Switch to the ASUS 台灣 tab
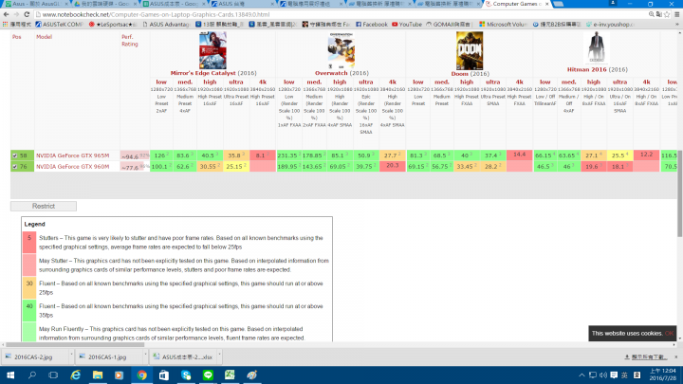This screenshot has width=683, height=384. point(243,4)
